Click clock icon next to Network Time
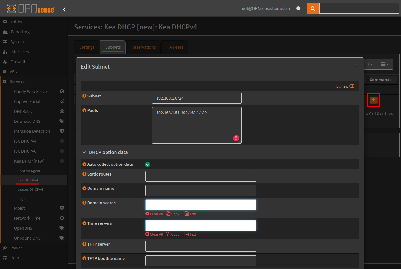The image size is (401, 269). tap(62, 218)
